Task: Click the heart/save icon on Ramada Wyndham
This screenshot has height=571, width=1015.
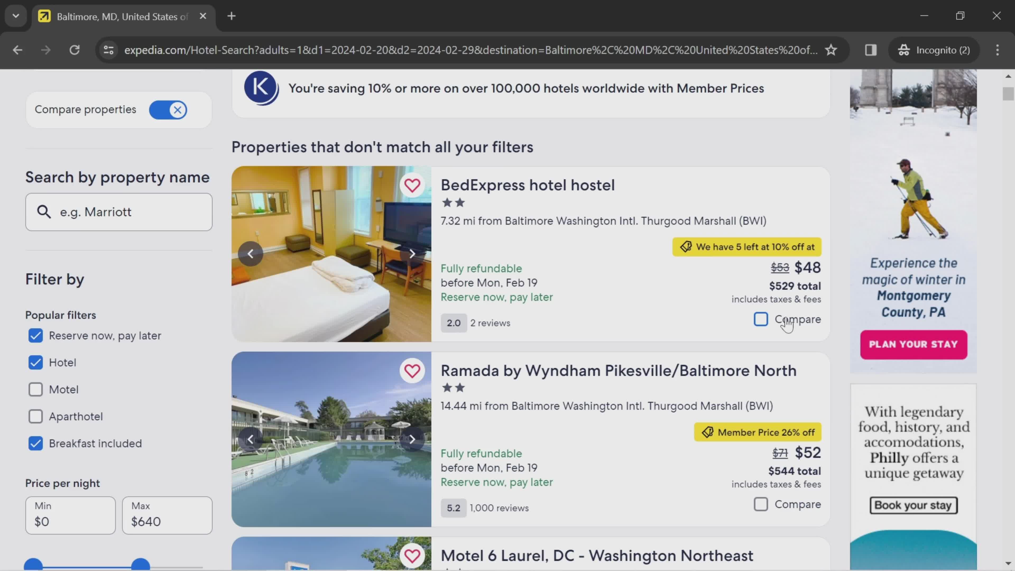Action: tap(412, 370)
